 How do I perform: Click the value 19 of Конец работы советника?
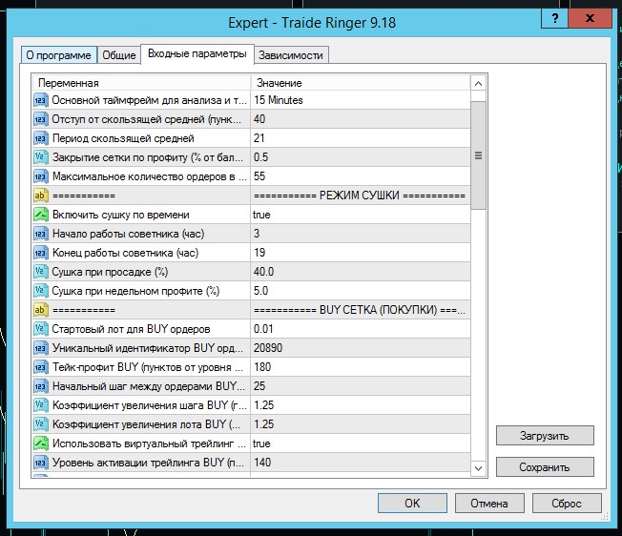(x=259, y=253)
